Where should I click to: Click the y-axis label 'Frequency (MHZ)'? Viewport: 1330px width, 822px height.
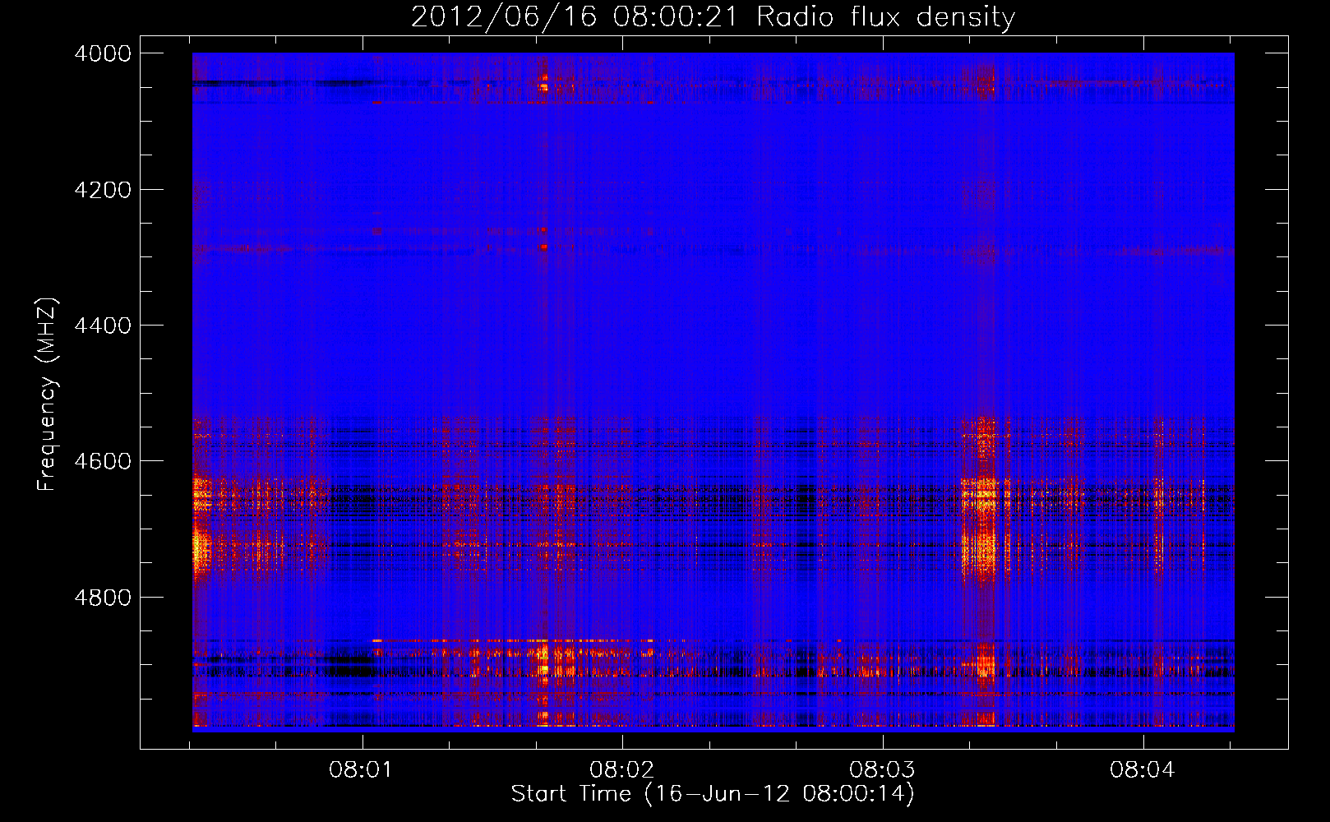48,395
